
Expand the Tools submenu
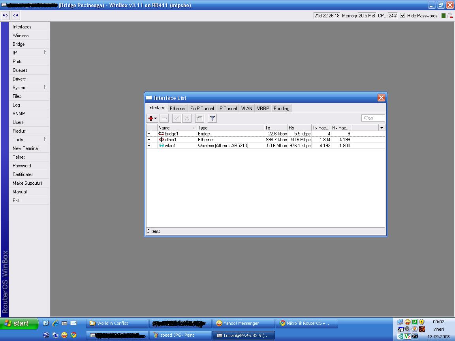pyautogui.click(x=45, y=139)
